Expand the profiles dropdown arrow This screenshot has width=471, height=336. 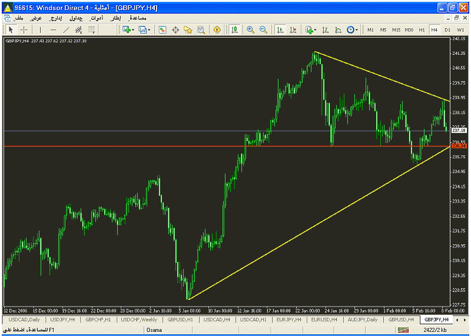pos(149,30)
